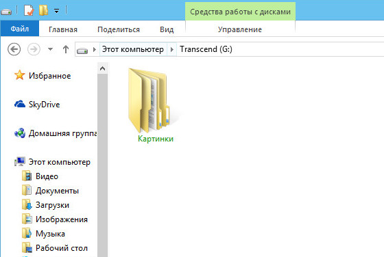Open Видео in the navigation pane
The width and height of the screenshot is (384, 257).
(x=47, y=176)
